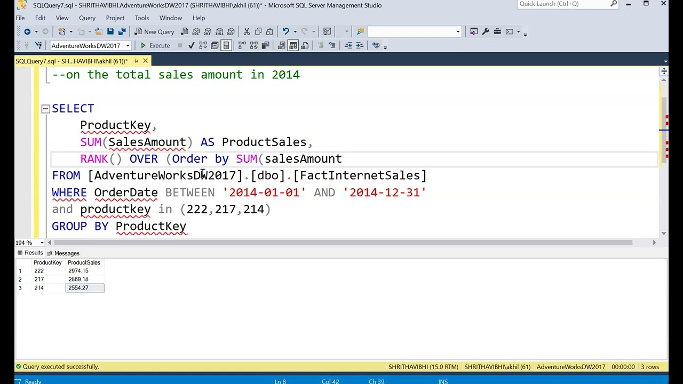Click the Undo arrow icon
The height and width of the screenshot is (384, 683).
click(x=285, y=31)
